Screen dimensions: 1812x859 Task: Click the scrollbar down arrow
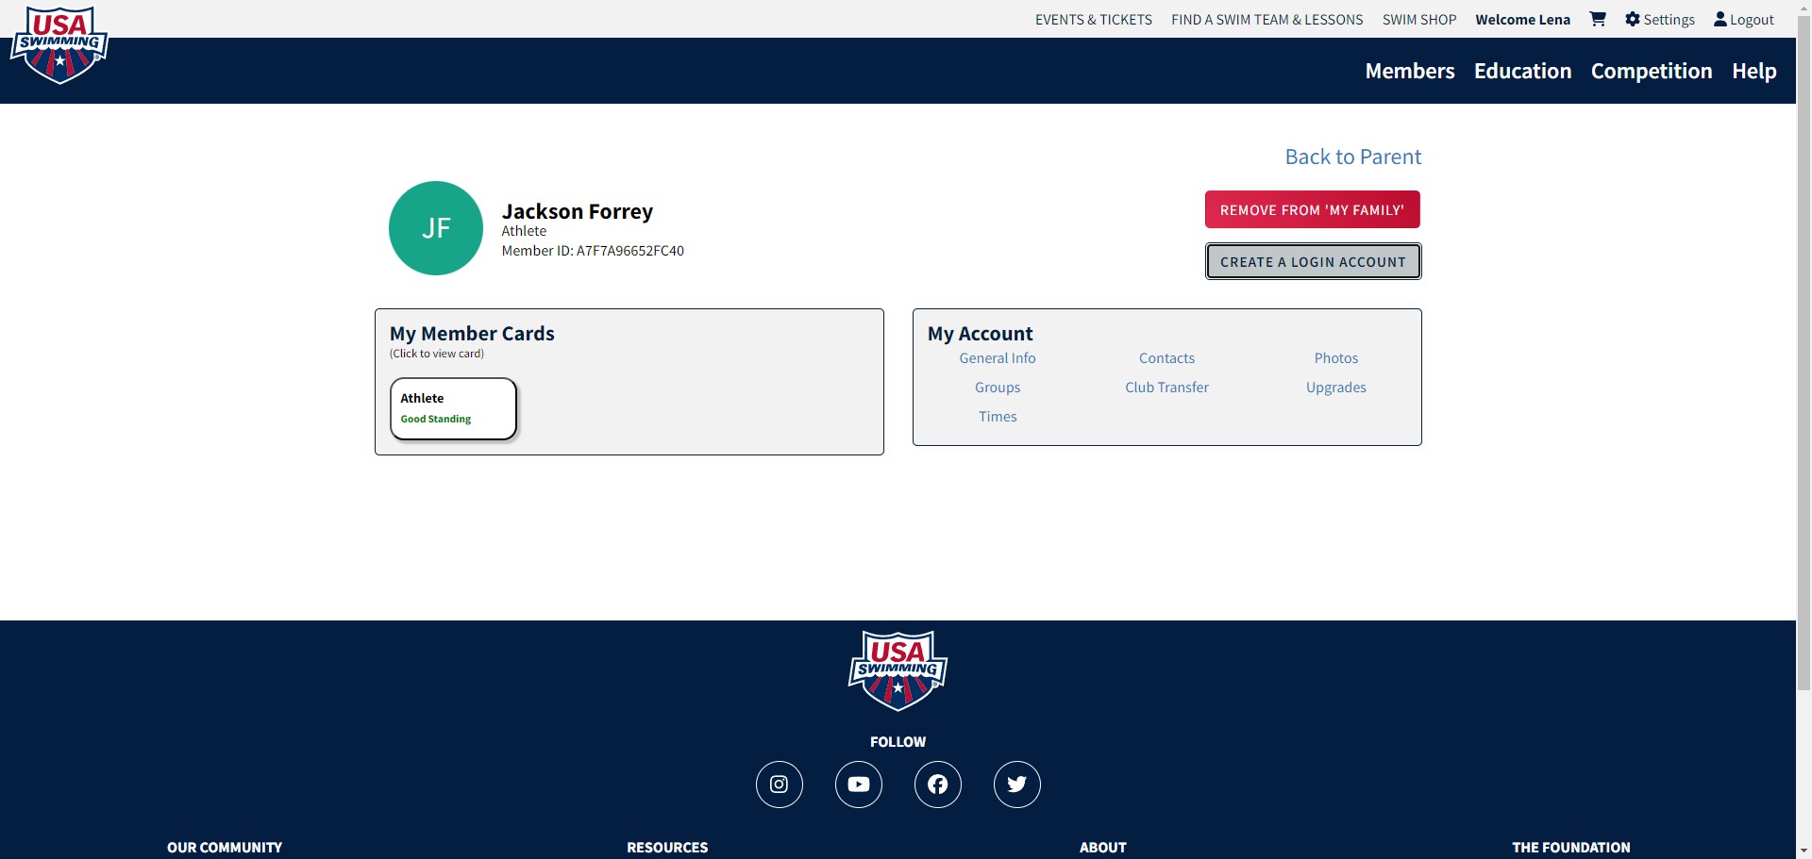[x=1804, y=851]
